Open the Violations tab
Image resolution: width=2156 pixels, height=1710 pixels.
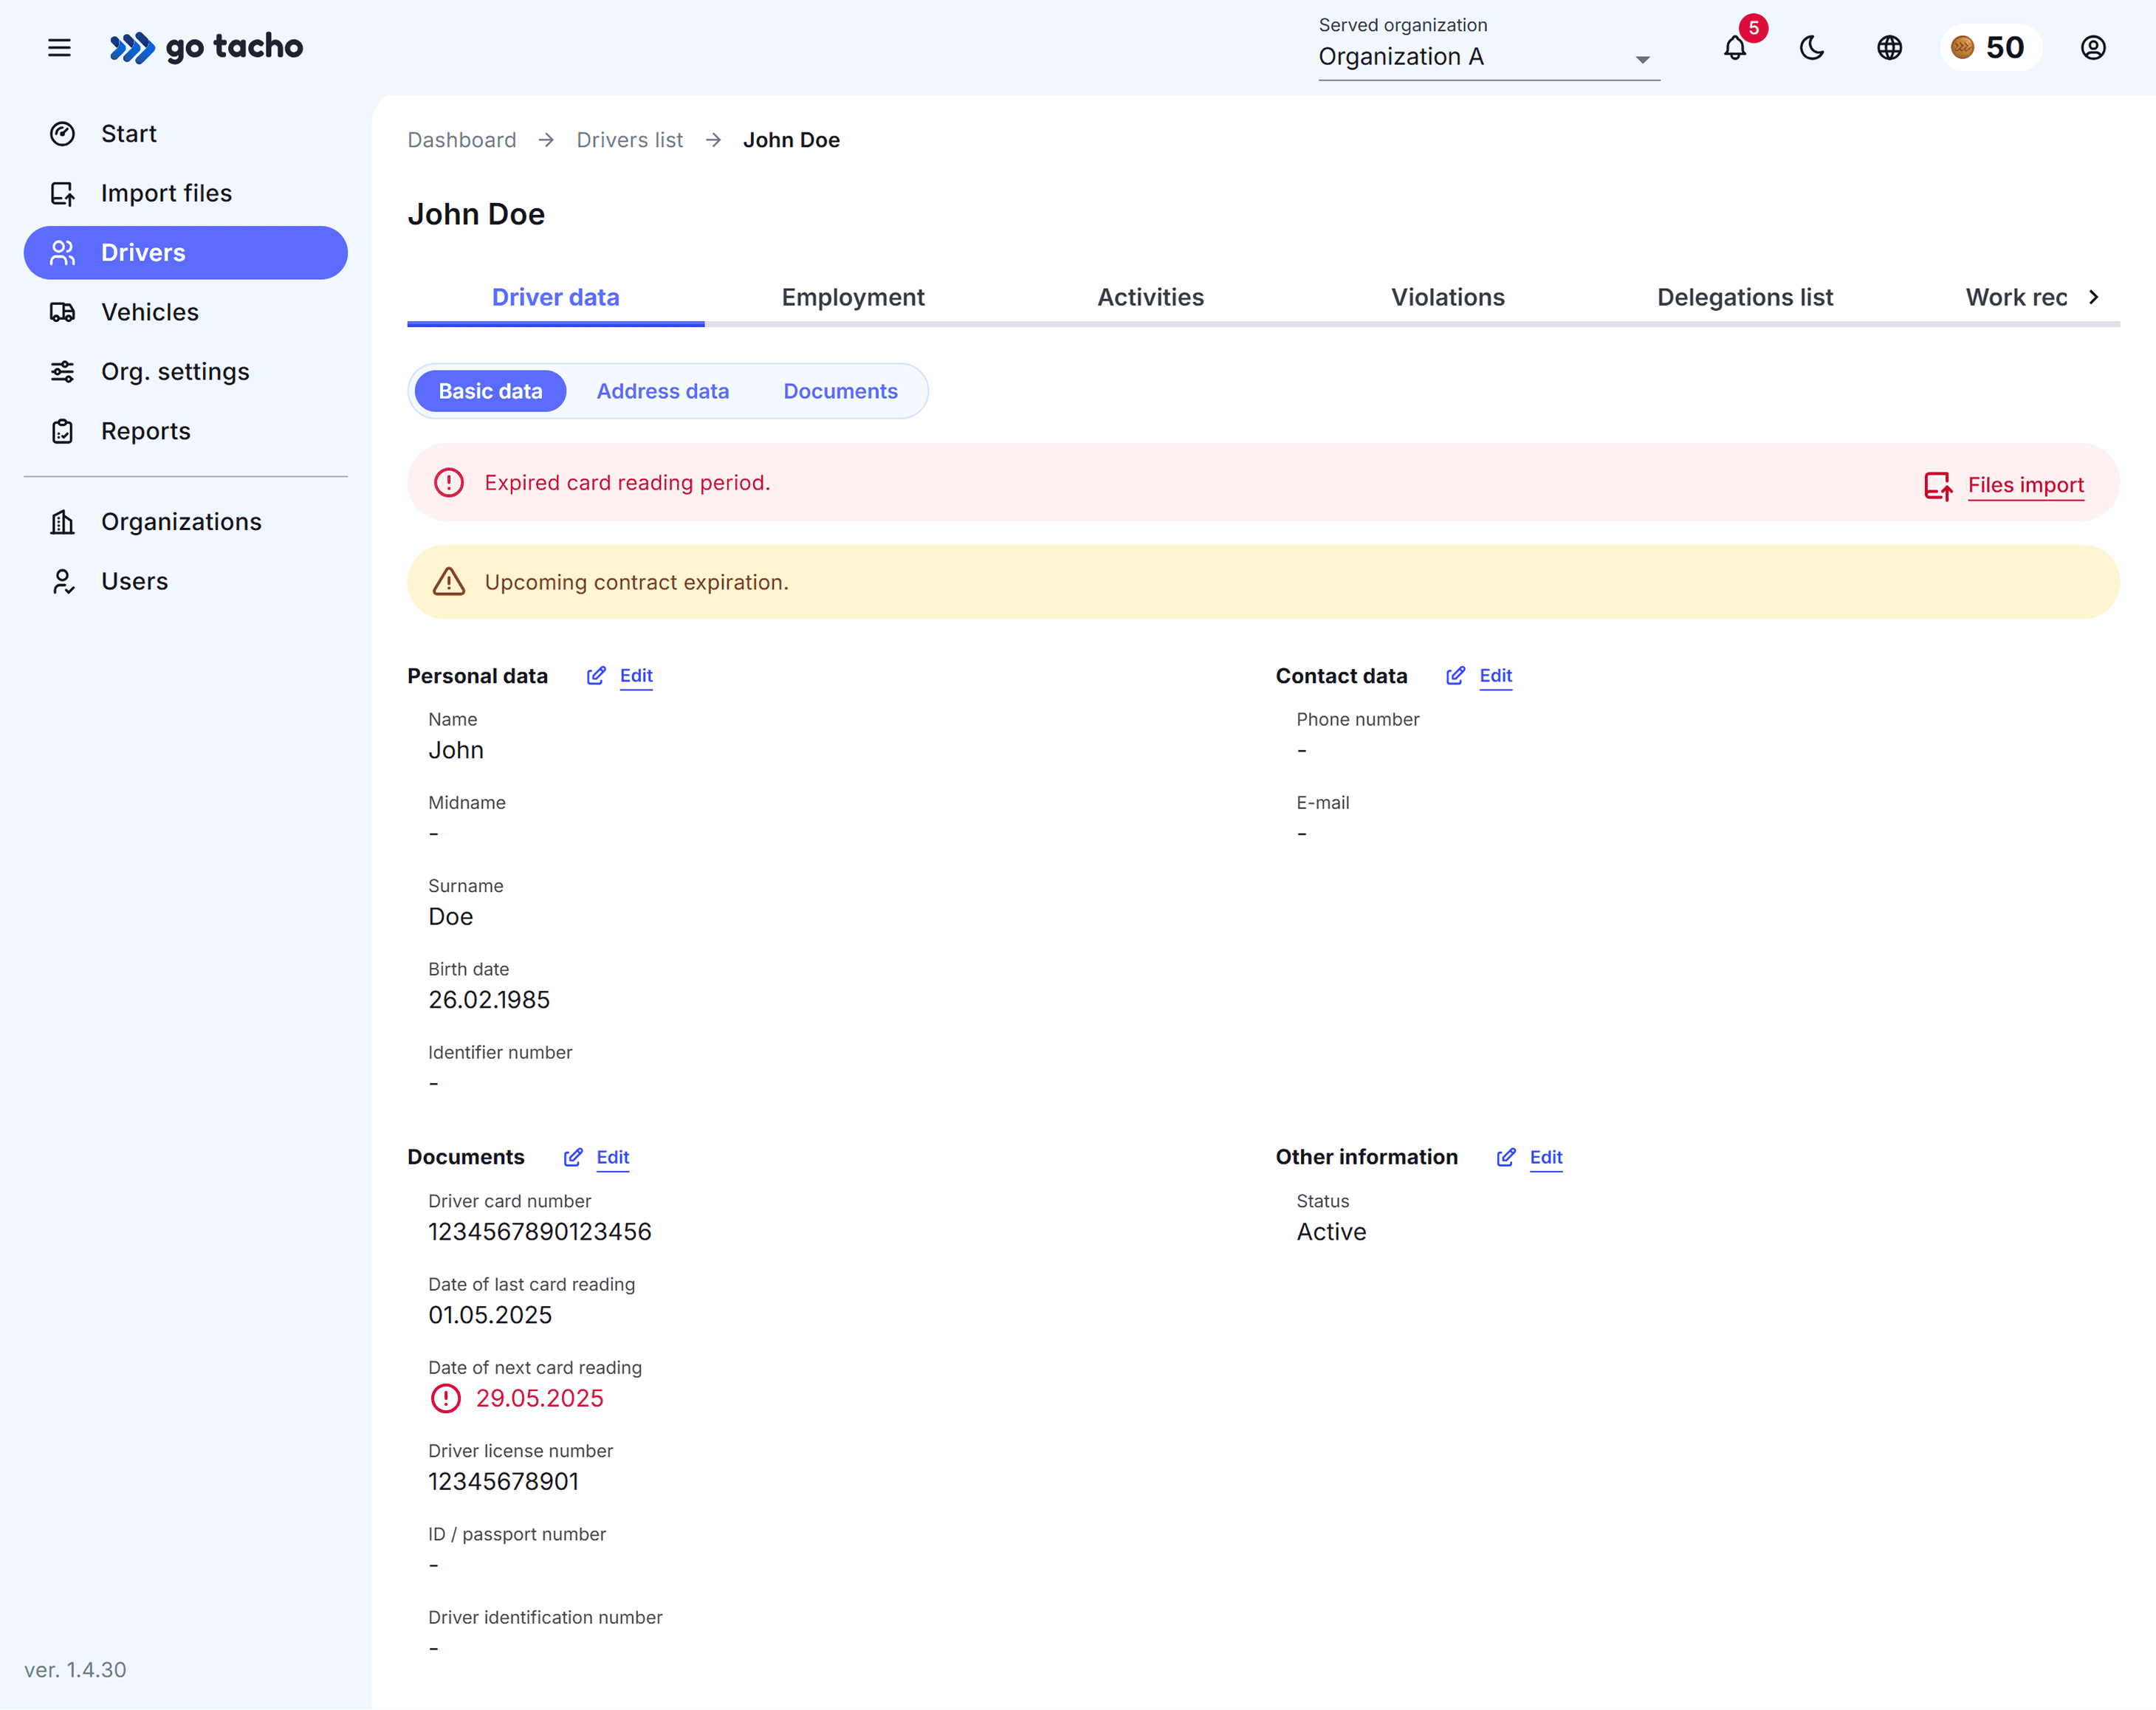click(x=1447, y=297)
